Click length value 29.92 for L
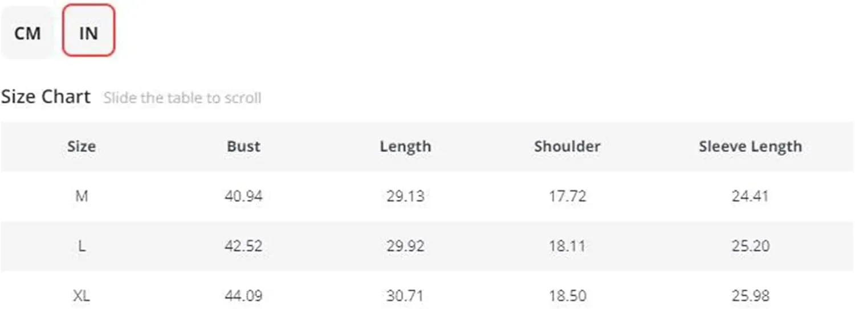 pos(405,246)
